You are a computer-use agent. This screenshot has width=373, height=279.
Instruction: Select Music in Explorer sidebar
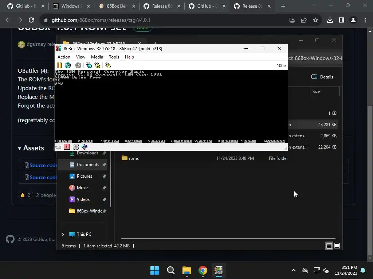coord(83,188)
